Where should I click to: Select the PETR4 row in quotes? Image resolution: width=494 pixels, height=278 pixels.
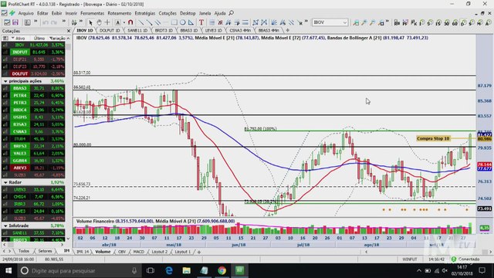[x=33, y=95]
